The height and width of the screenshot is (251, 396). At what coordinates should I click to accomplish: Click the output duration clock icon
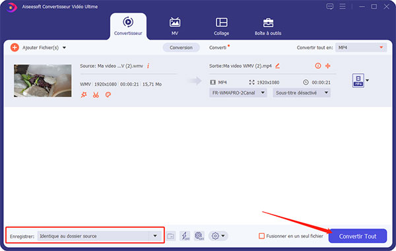coord(306,82)
